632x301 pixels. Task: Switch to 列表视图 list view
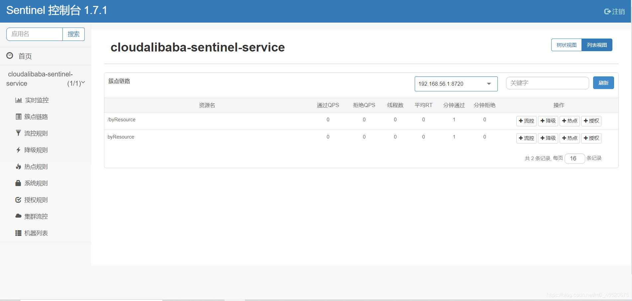[597, 45]
